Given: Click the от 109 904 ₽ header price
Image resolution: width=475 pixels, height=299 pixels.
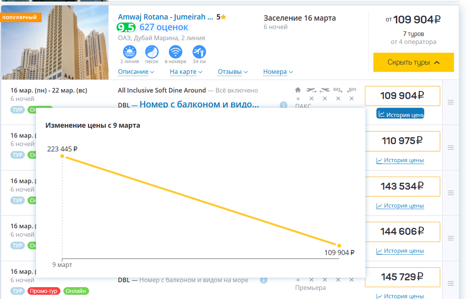Looking at the screenshot, I should [413, 19].
